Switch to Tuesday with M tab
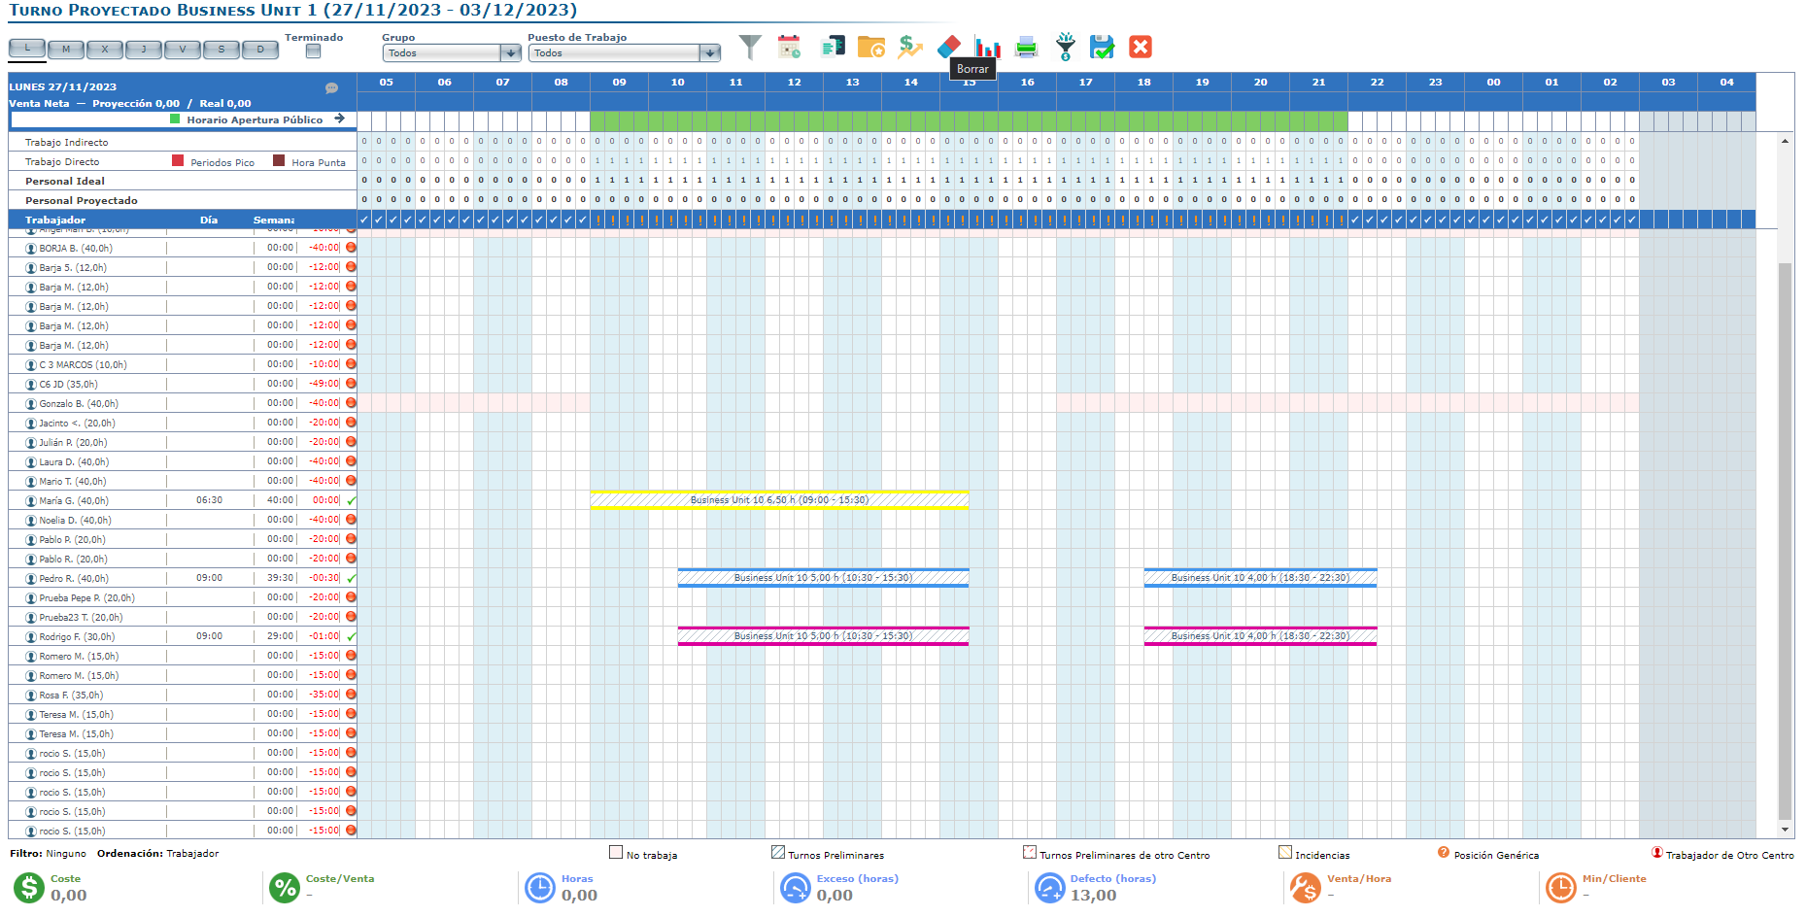1806x917 pixels. [x=66, y=49]
